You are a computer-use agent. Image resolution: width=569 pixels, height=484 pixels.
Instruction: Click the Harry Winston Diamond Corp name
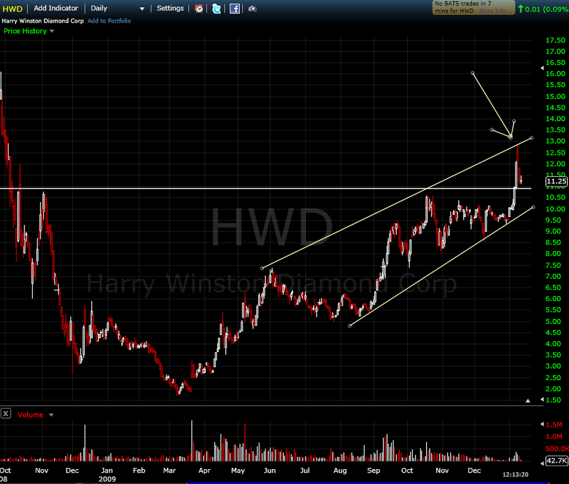(x=43, y=21)
